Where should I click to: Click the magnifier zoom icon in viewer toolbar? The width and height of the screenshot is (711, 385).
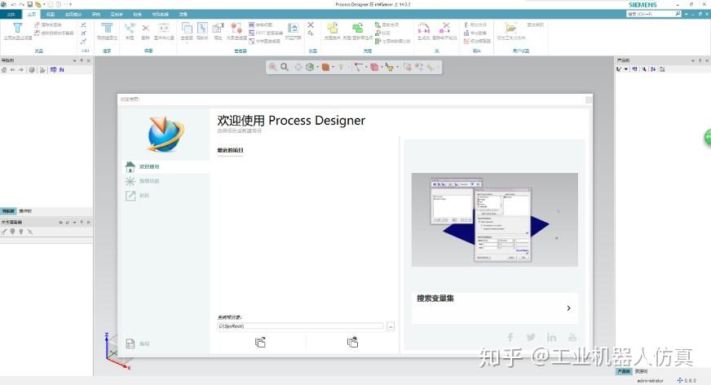click(285, 67)
